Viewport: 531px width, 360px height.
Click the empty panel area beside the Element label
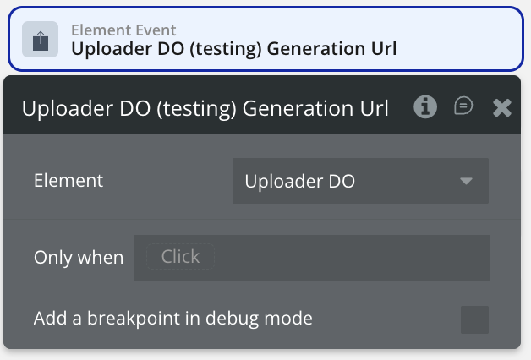click(169, 181)
